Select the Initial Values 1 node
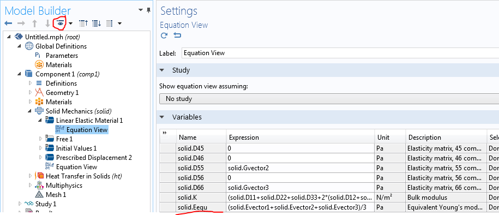 (x=76, y=148)
